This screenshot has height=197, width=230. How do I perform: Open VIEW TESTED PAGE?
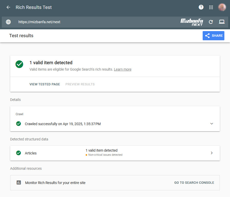tap(44, 84)
